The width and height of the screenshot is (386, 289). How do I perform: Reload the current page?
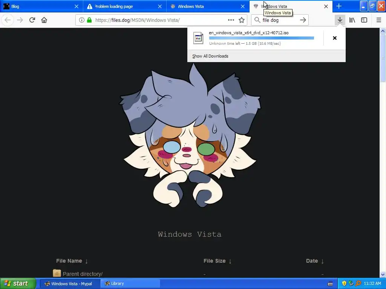tap(32, 20)
